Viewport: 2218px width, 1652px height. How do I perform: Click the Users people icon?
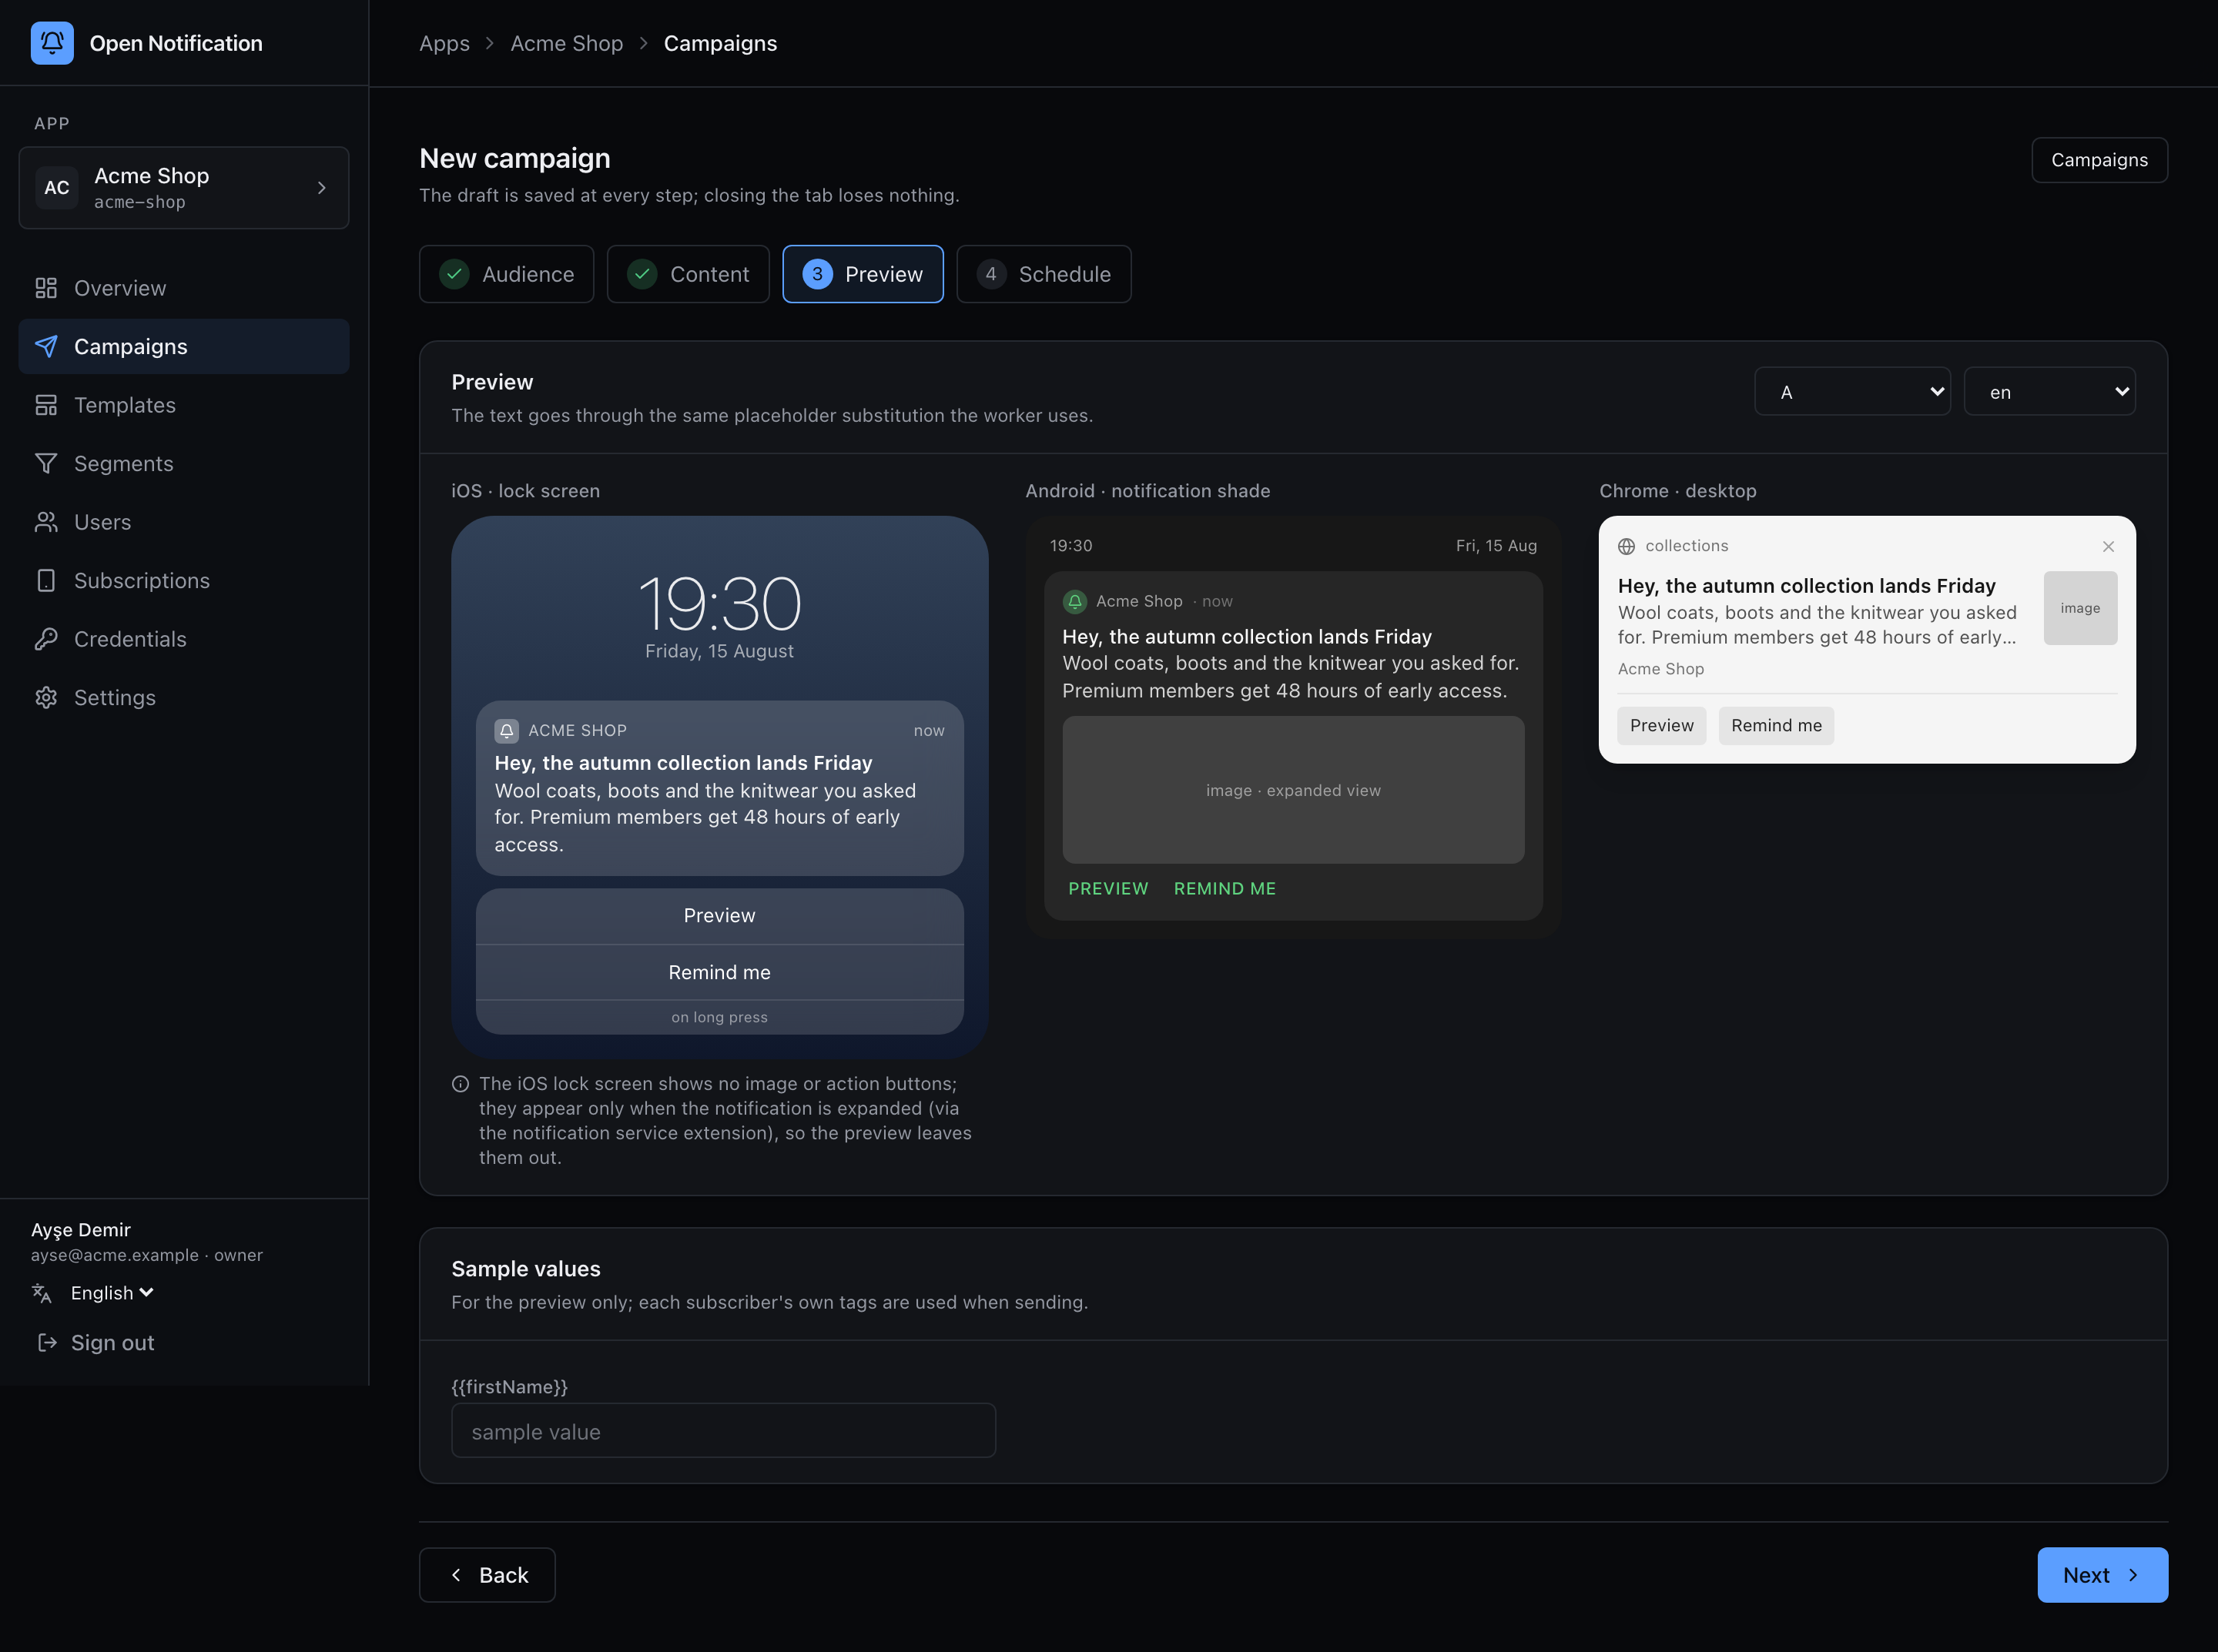click(46, 522)
